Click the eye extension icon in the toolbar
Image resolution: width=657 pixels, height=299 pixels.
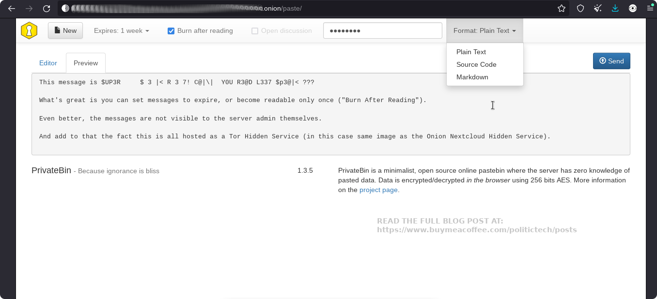click(632, 8)
